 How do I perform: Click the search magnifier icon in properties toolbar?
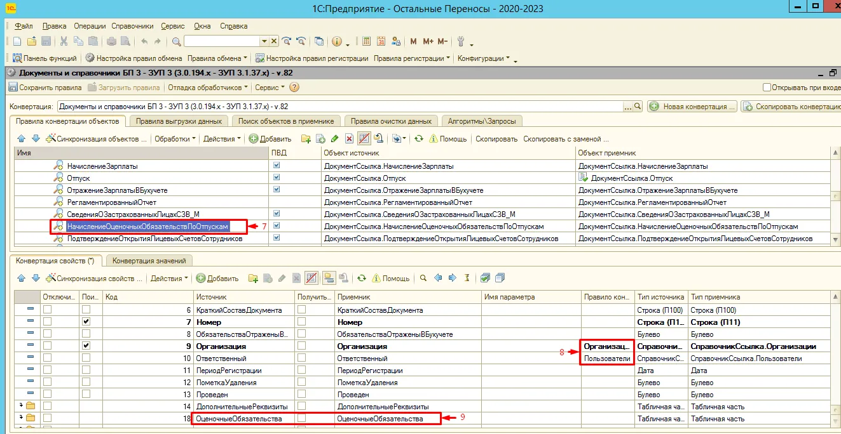(x=423, y=278)
